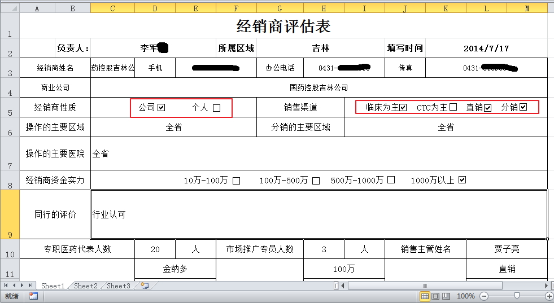Click the 贾子亮 name cell
The image size is (554, 303).
click(507, 249)
